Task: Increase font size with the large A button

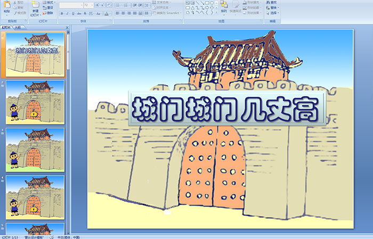Action: (98, 5)
